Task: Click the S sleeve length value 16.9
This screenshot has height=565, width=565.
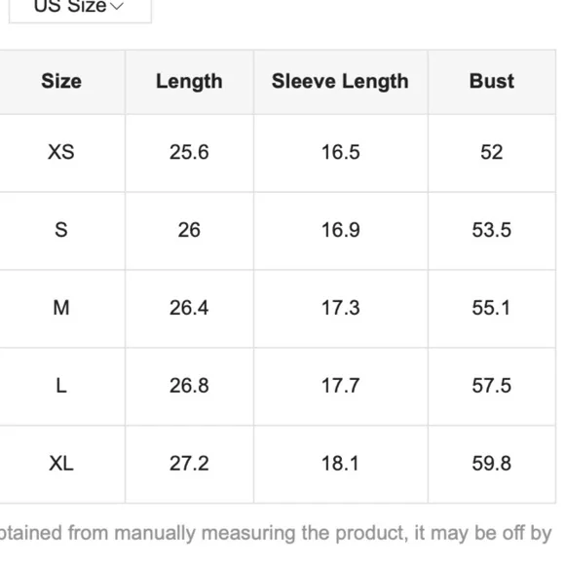Action: tap(341, 230)
